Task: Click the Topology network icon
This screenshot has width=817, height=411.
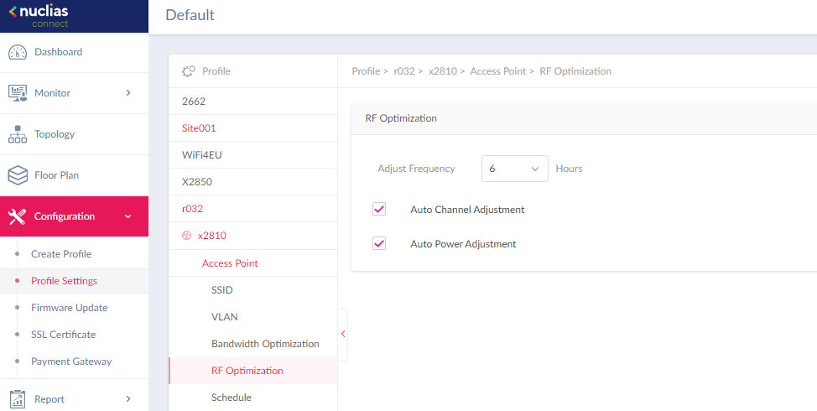Action: 18,134
